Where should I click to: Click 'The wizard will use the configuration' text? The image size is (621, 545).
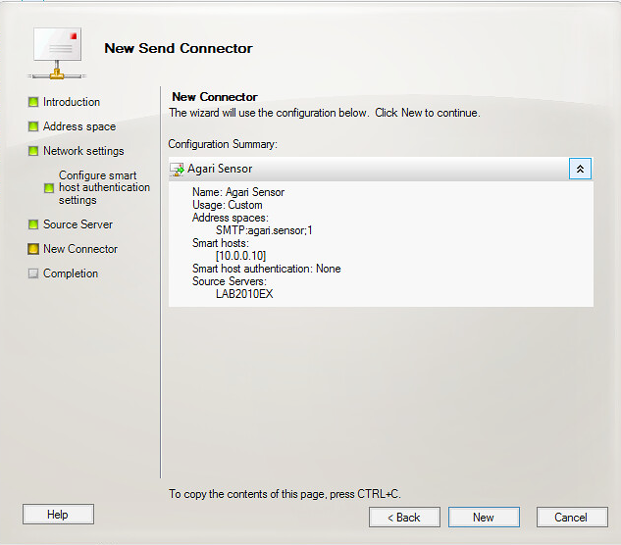click(x=325, y=113)
